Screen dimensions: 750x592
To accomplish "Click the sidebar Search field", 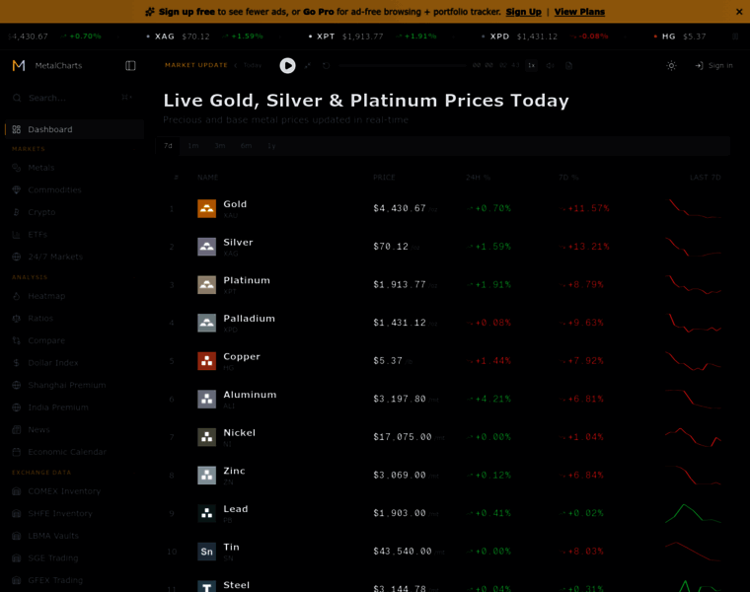I will tap(69, 98).
